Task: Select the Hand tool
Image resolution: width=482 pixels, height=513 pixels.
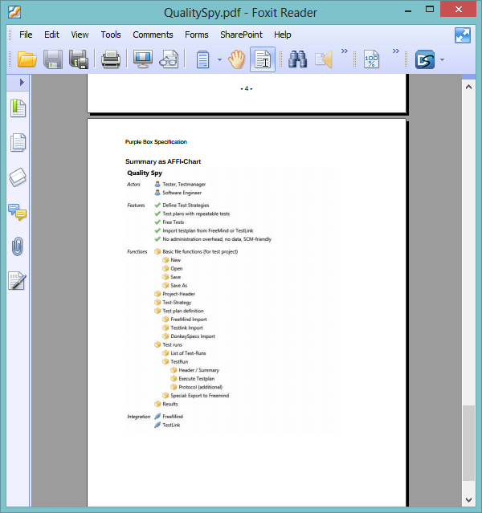Action: tap(236, 59)
